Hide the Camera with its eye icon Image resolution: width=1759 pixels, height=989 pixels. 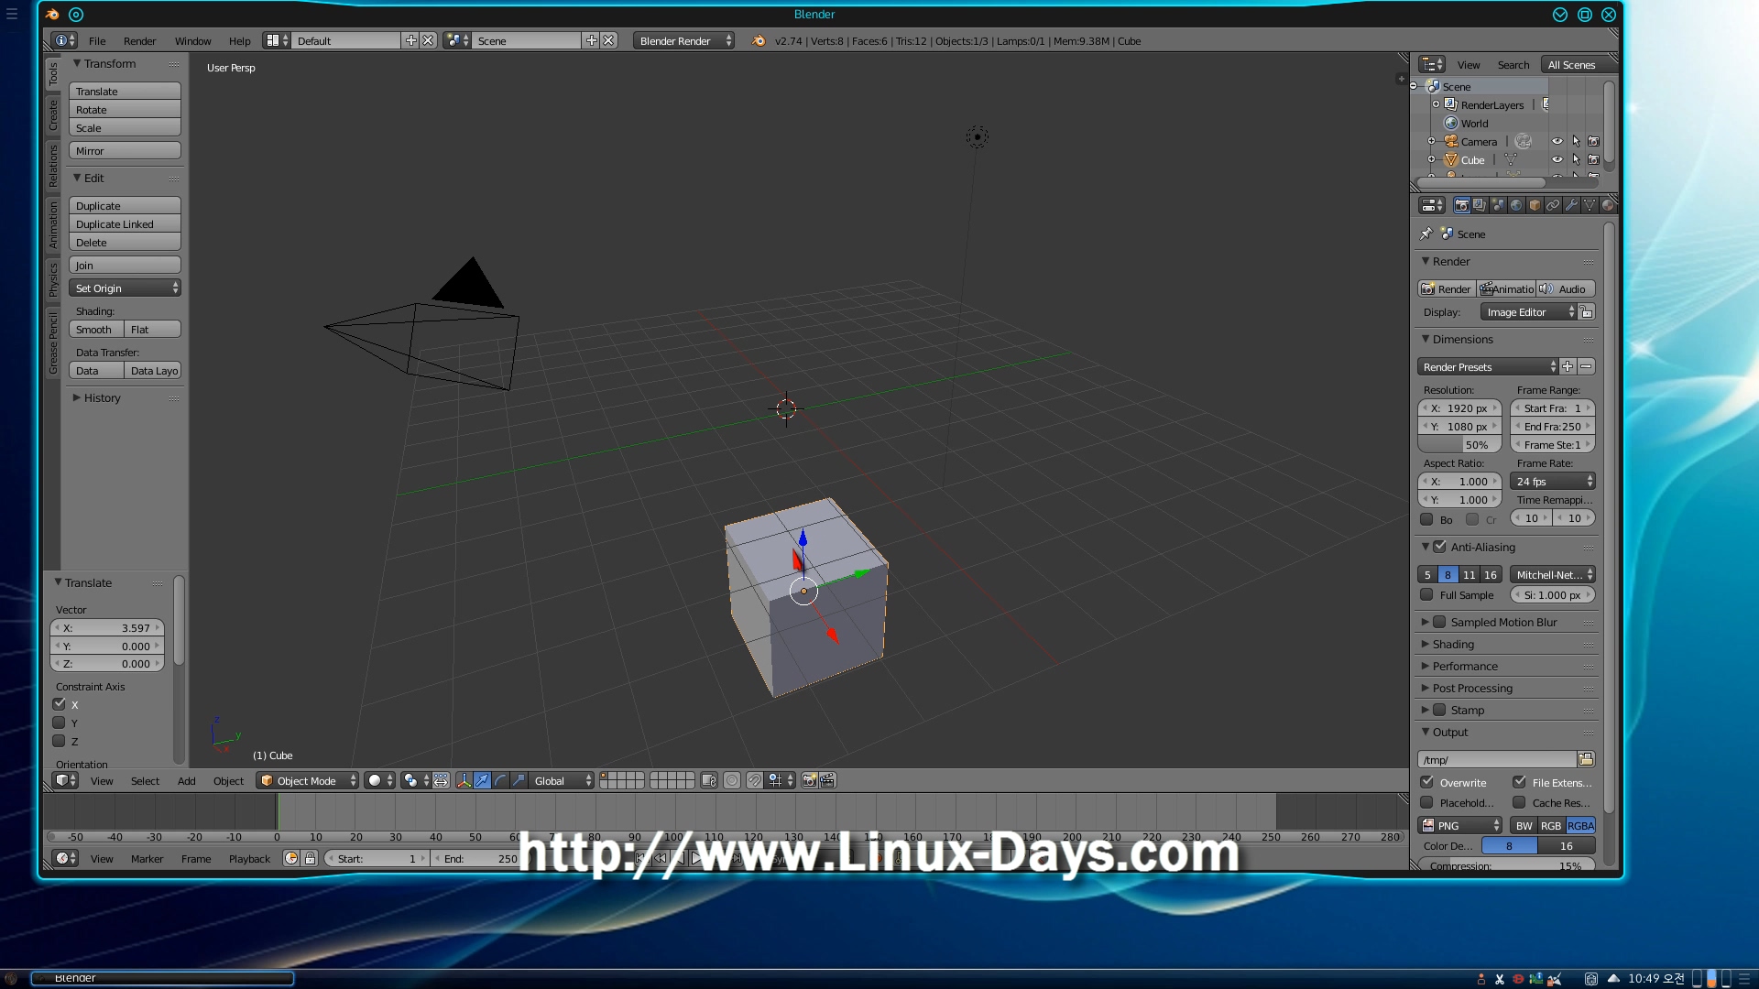click(1557, 142)
